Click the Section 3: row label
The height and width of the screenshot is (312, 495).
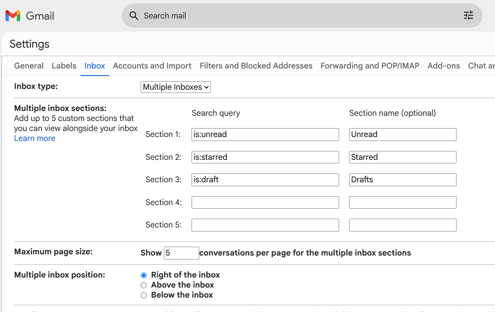[163, 179]
